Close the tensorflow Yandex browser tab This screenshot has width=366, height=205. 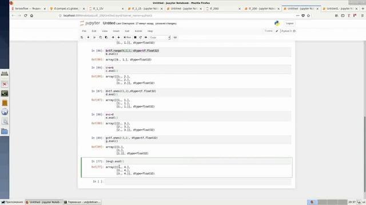[x=45, y=9]
